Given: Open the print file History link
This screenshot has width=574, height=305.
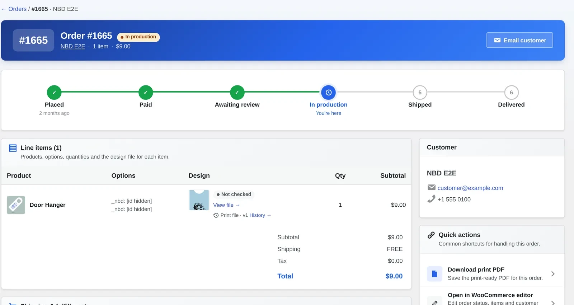Looking at the screenshot, I should (260, 215).
